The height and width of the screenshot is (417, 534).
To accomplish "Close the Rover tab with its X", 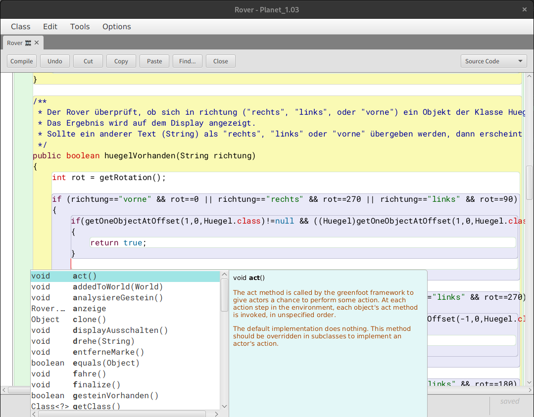I will click(37, 43).
